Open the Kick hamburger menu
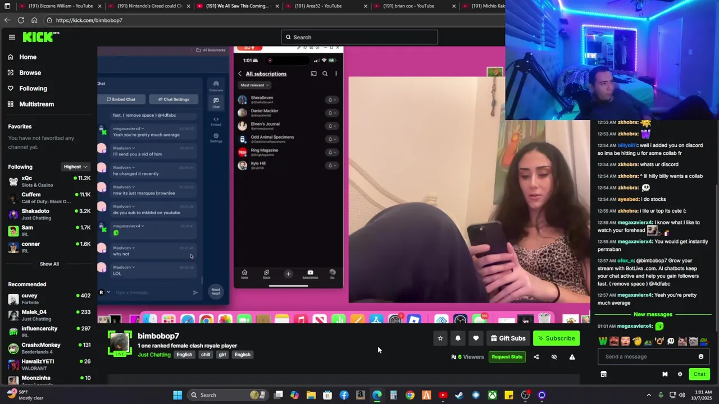This screenshot has height=404, width=719. (12, 37)
